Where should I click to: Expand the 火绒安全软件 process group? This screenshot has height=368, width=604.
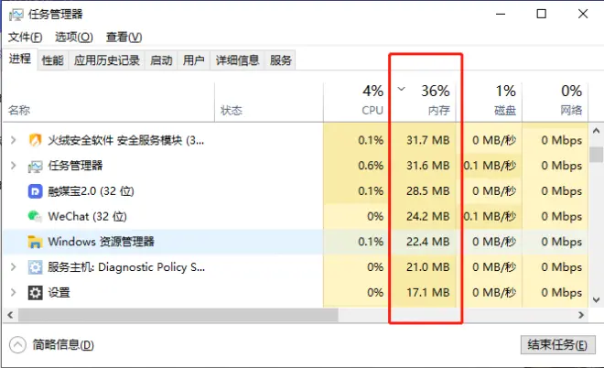pos(13,140)
